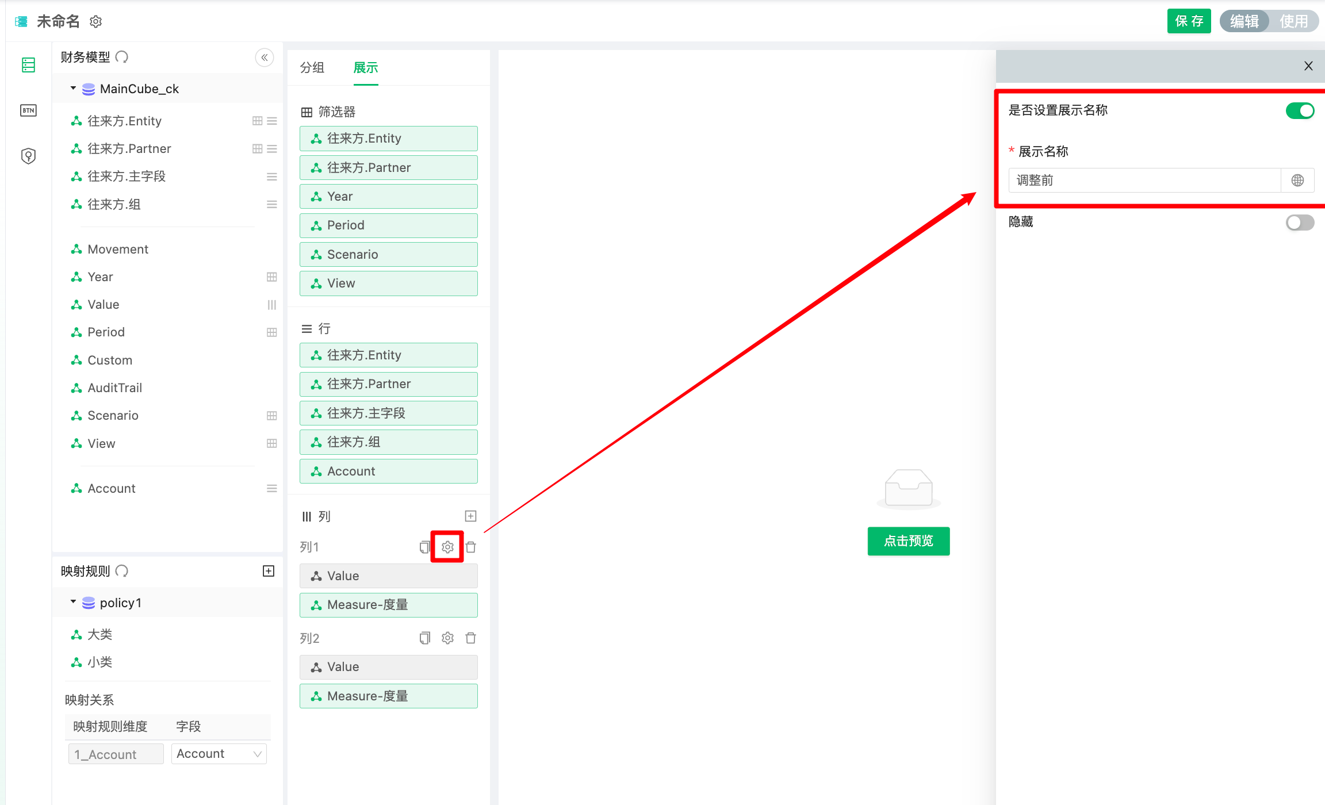Add new mapping rule with plus icon
1325x805 pixels.
tap(268, 571)
